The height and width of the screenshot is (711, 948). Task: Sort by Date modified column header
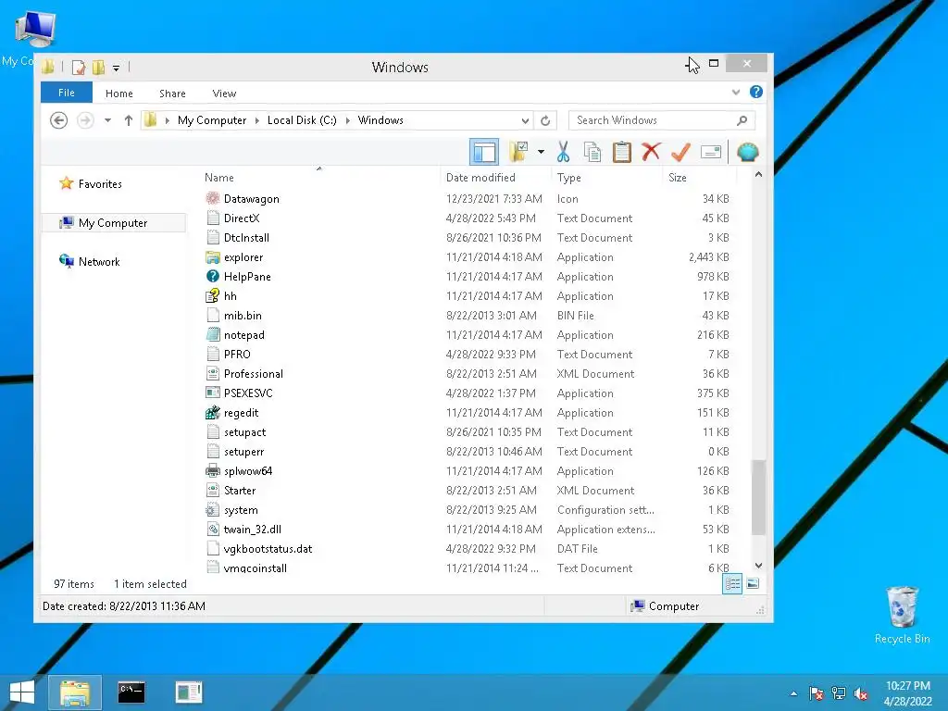coord(480,178)
